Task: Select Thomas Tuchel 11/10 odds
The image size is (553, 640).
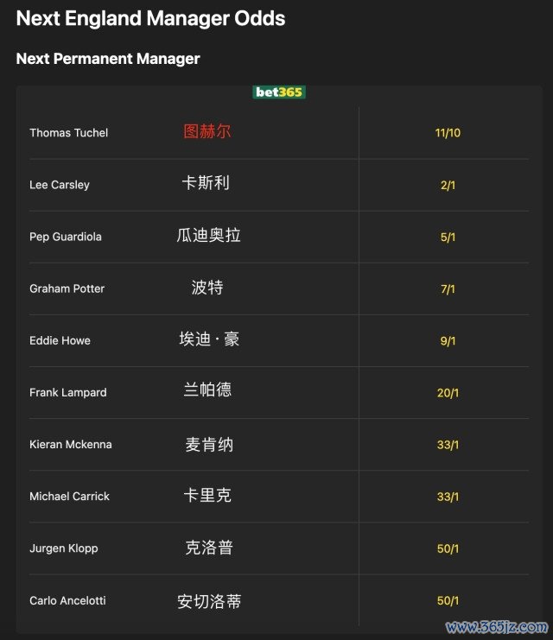Action: point(448,133)
